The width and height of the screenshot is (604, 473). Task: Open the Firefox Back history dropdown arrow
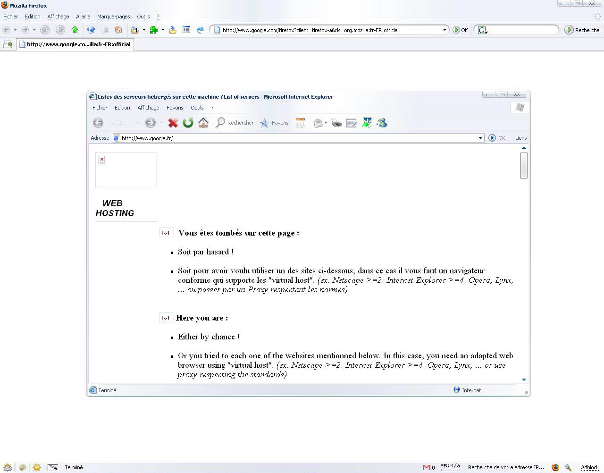click(x=15, y=30)
